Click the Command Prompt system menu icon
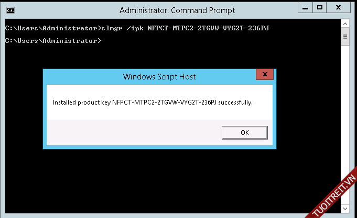The height and width of the screenshot is (218, 357). [x=10, y=10]
